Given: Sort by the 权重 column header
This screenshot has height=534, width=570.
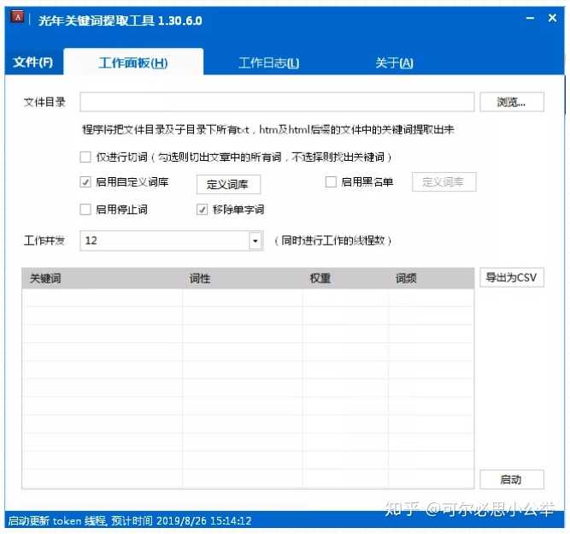Looking at the screenshot, I should [x=345, y=278].
